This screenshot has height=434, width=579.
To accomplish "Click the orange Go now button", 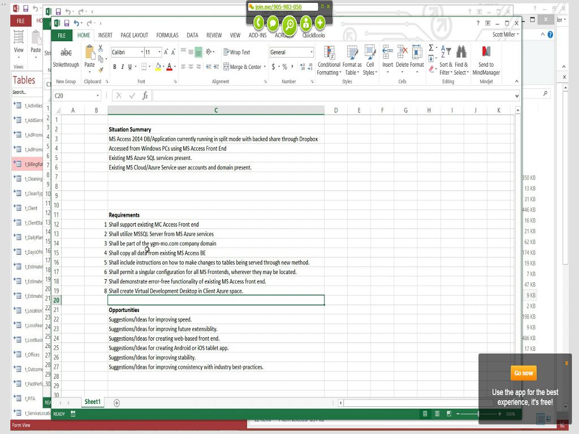I will pyautogui.click(x=523, y=373).
